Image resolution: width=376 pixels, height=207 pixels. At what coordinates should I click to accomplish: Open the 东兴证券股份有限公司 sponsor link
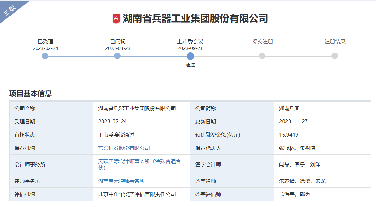(124, 148)
